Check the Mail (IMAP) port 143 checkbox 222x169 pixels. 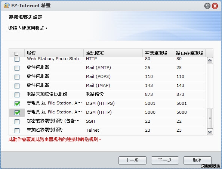pyautogui.click(x=17, y=86)
